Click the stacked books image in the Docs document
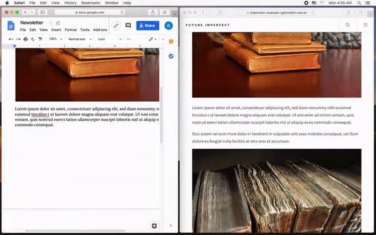376x235 pixels. [87, 74]
